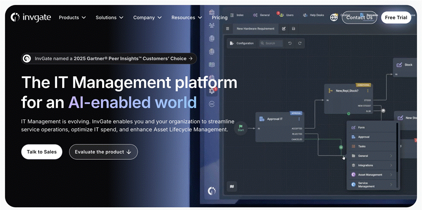Click the branch icon on New,Repl,Stock? node
The height and width of the screenshot is (210, 422).
click(x=331, y=91)
